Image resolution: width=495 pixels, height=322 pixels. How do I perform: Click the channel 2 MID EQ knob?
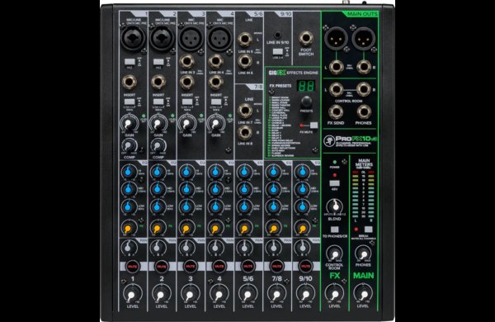[157, 189]
